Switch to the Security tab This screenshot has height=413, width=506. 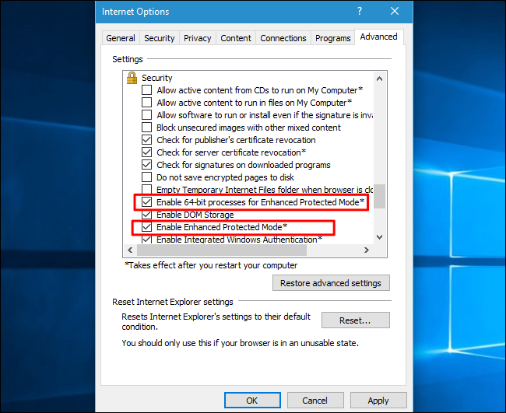[x=160, y=38]
